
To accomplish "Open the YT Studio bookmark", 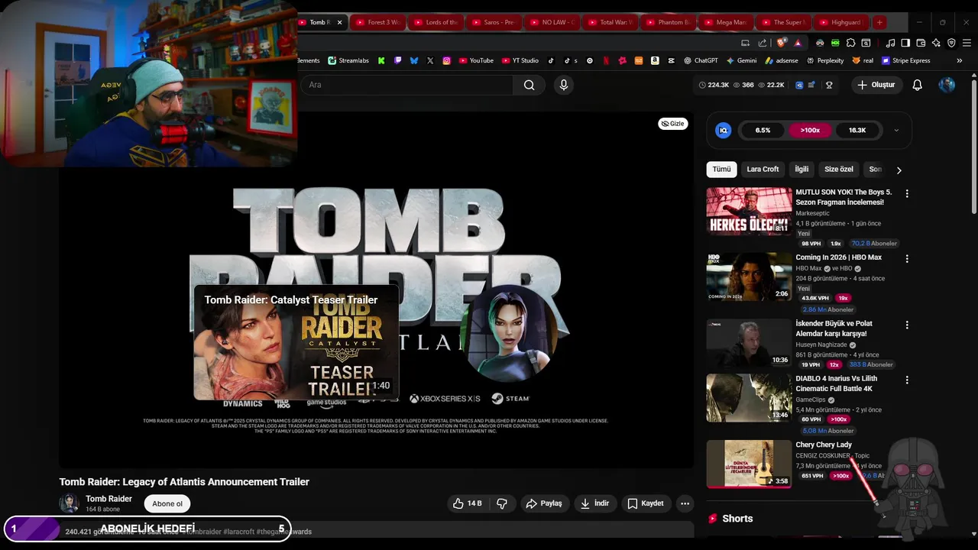I will [x=520, y=60].
